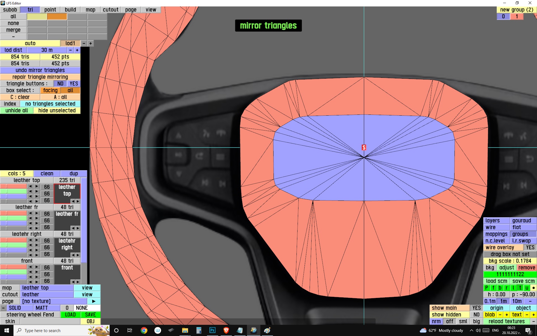Select the 't' top view button
The image size is (537, 336).
point(520,288)
